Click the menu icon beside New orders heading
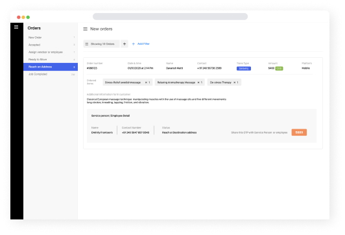The image size is (345, 235). click(85, 29)
